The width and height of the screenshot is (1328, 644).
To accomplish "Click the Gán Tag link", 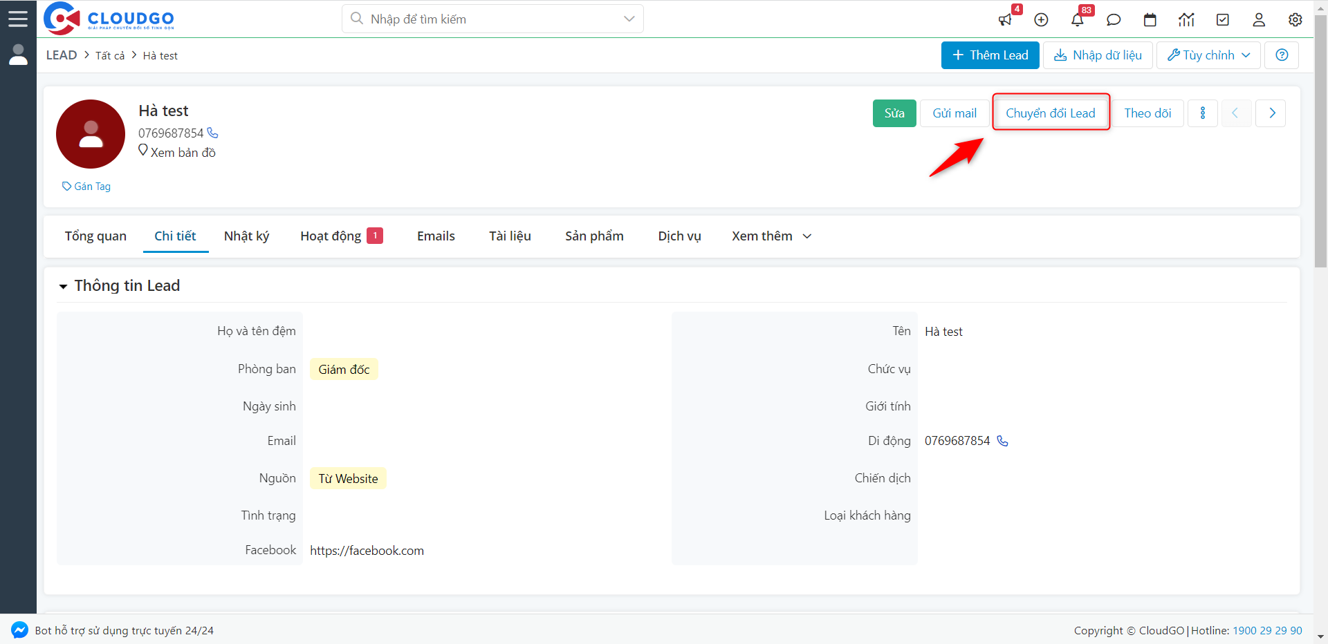I will coord(86,187).
